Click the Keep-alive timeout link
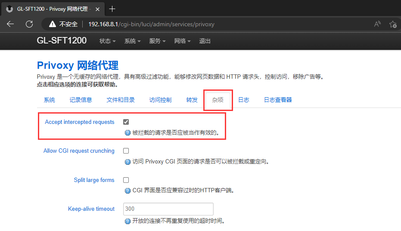 pos(91,209)
